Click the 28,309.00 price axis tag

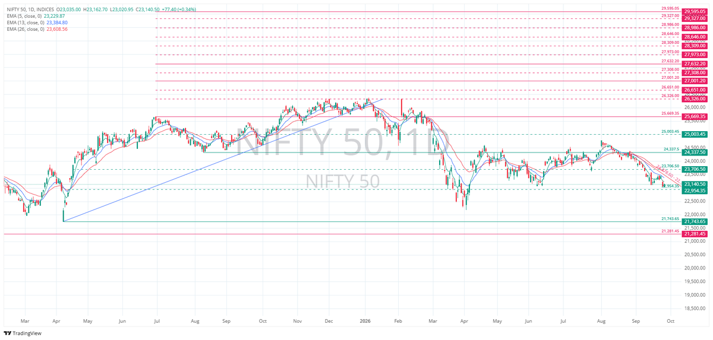point(695,46)
